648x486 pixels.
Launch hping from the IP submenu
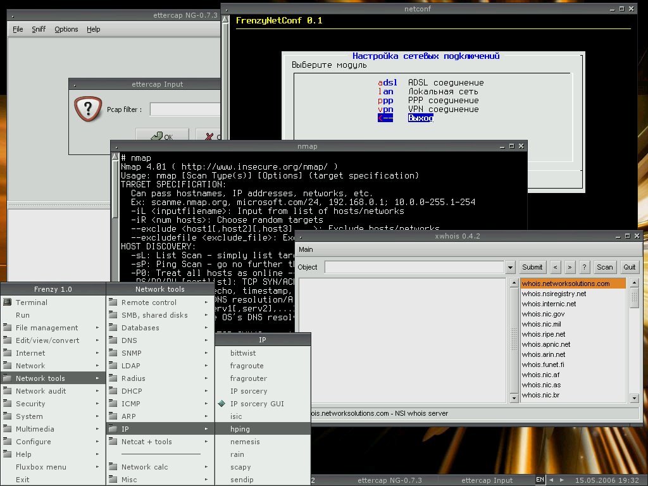coord(263,428)
